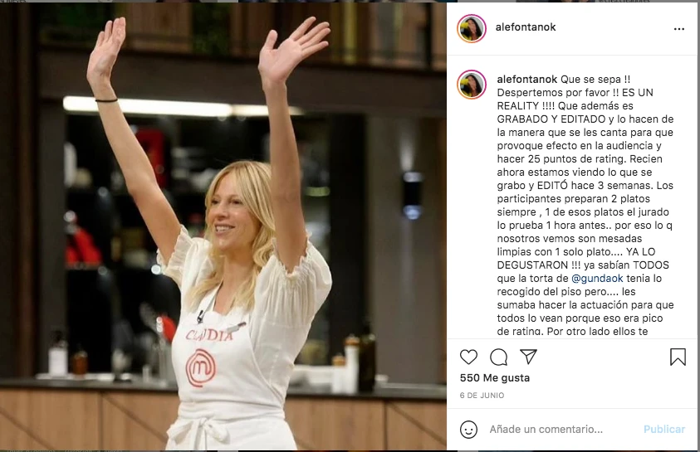This screenshot has height=452, width=700.
Task: Open more options three-dot menu
Action: click(679, 29)
